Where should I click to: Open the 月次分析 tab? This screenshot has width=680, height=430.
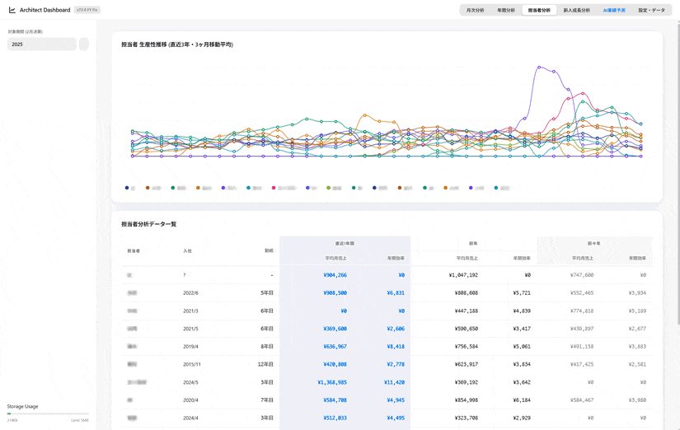tap(475, 10)
